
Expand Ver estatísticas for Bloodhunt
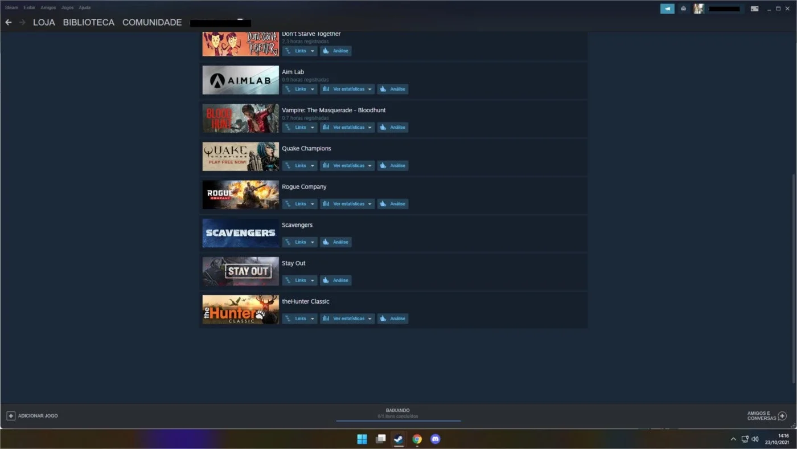[347, 127]
